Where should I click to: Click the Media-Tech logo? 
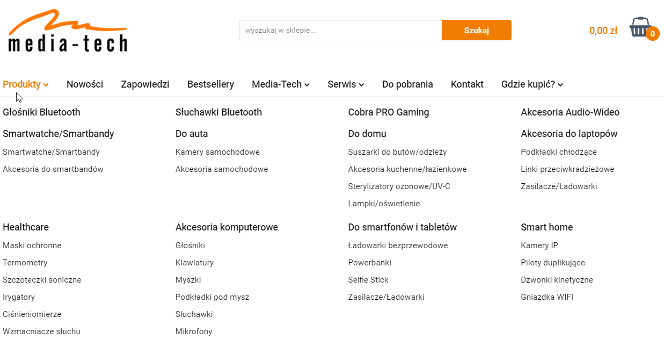pyautogui.click(x=68, y=31)
